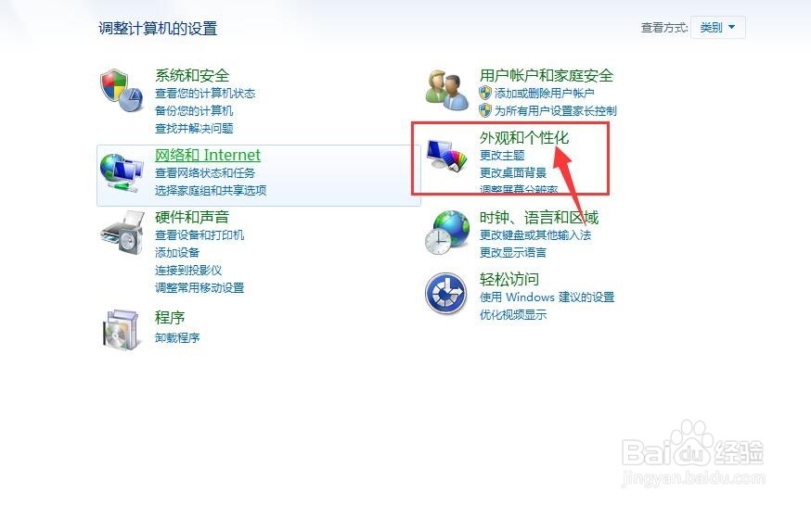Click the Programs disc box icon
The image size is (811, 506).
[x=122, y=329]
